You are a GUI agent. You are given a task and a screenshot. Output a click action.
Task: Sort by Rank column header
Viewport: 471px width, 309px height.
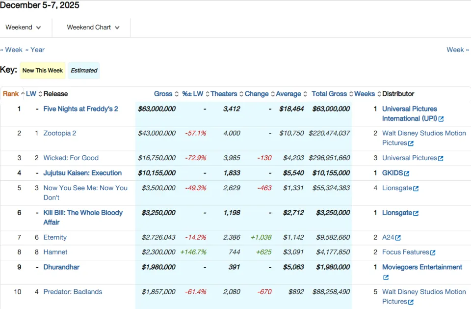11,94
